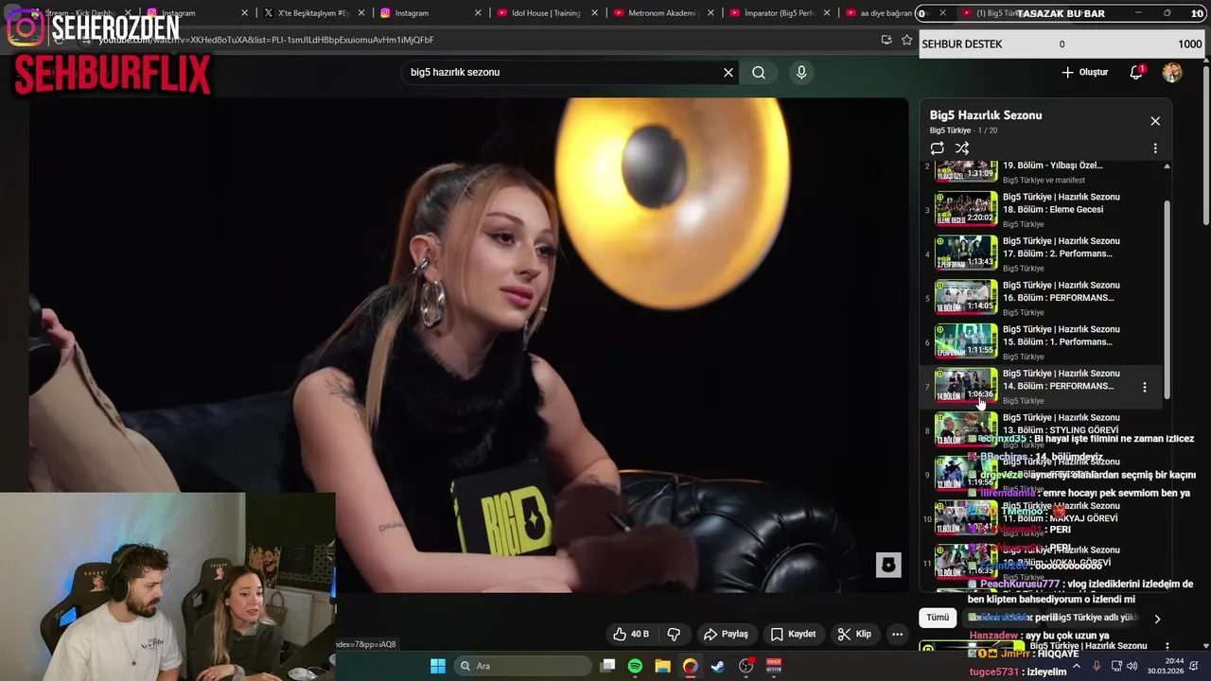Open playlist more options menu
Viewport: 1211px width, 681px height.
click(1155, 148)
